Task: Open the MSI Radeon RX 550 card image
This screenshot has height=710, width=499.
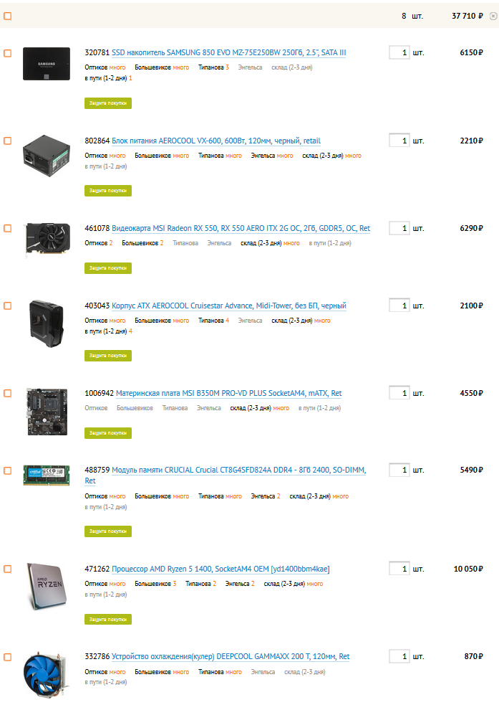Action: coord(47,240)
